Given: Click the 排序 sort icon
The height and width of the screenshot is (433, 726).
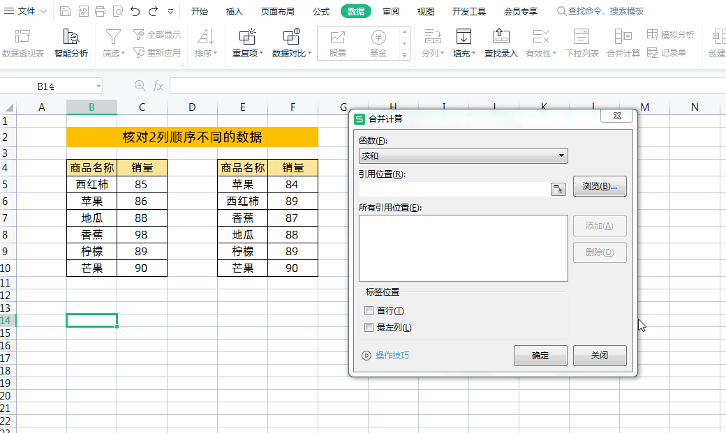Looking at the screenshot, I should pos(205,36).
